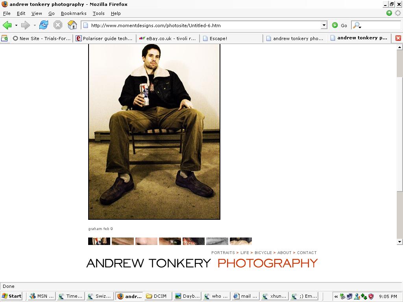403x302 pixels.
Task: Expand the address bar URL dropdown
Action: 324,25
